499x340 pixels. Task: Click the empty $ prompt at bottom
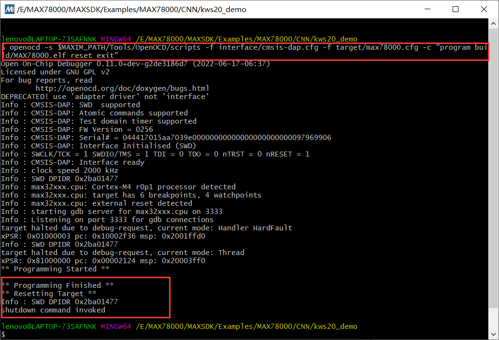[x=3, y=335]
